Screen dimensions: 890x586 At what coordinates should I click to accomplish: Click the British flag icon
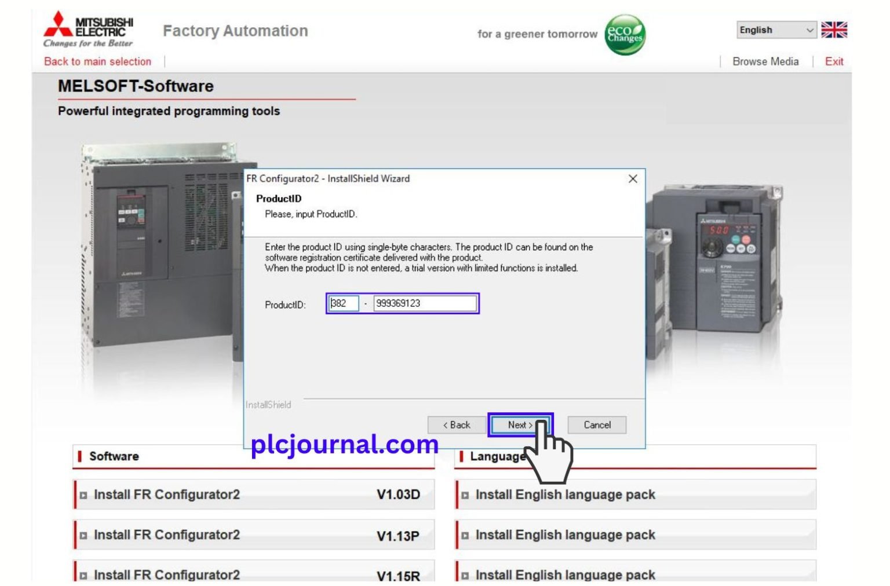click(833, 30)
